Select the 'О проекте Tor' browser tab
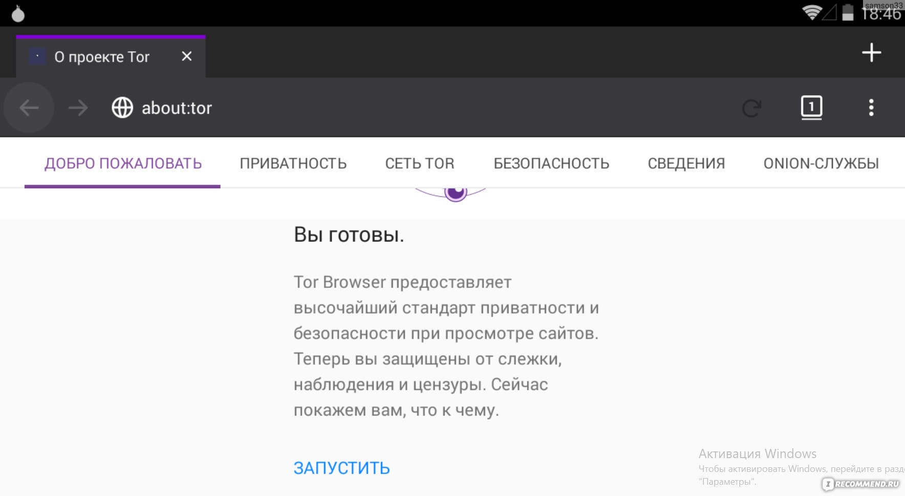The image size is (905, 496). coord(101,57)
